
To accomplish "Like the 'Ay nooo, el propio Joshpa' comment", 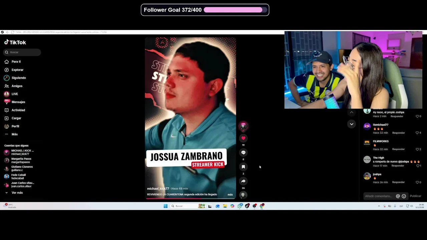I will click(x=417, y=116).
